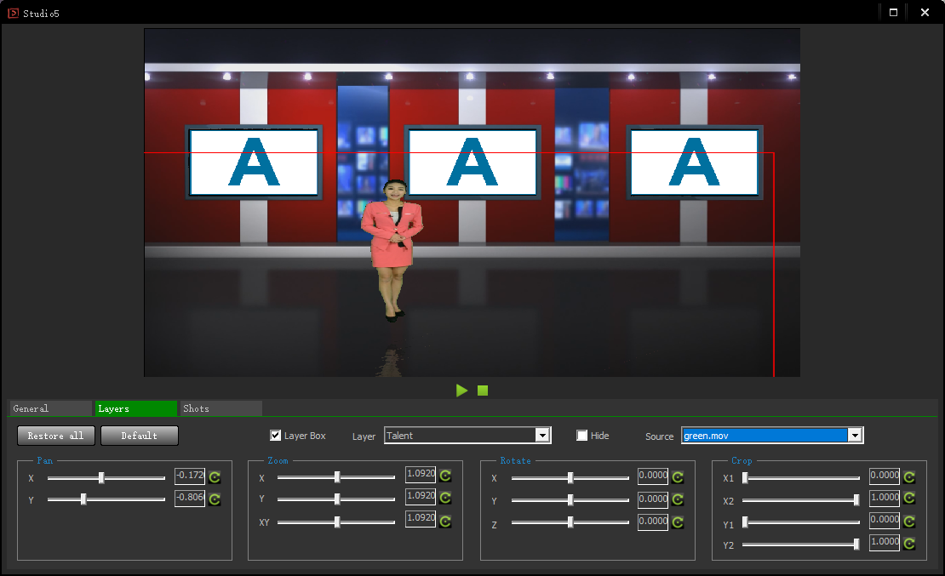The height and width of the screenshot is (576, 945).
Task: Click the Restore all button
Action: [56, 436]
